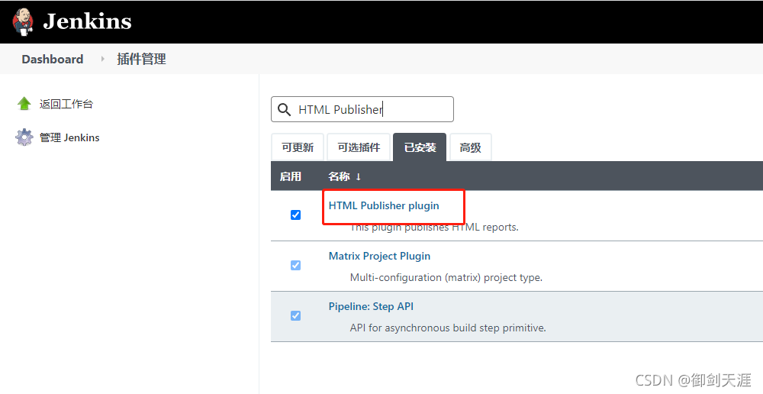Sort by the 启用 column header
Image resolution: width=763 pixels, height=394 pixels.
[291, 176]
